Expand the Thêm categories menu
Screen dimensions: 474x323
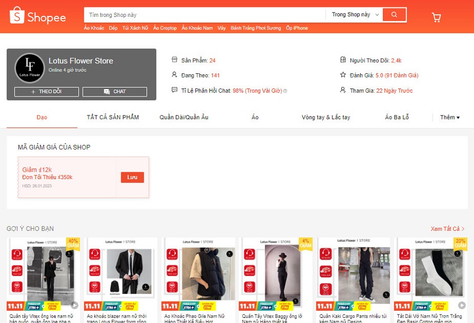tap(450, 118)
